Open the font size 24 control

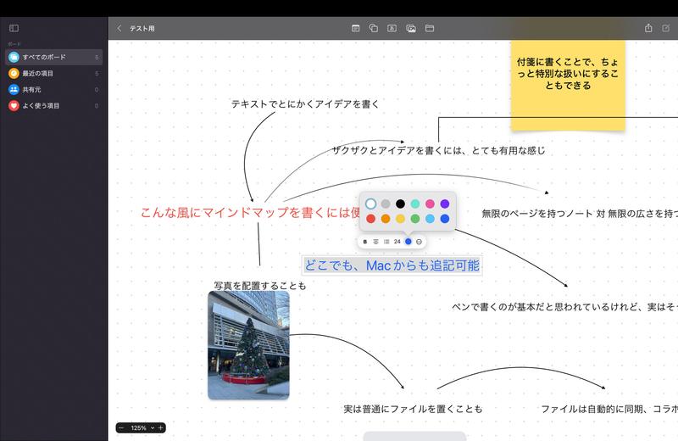click(397, 242)
